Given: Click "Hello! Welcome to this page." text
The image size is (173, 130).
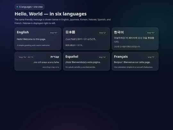Looking at the screenshot, I should [x=31, y=39].
